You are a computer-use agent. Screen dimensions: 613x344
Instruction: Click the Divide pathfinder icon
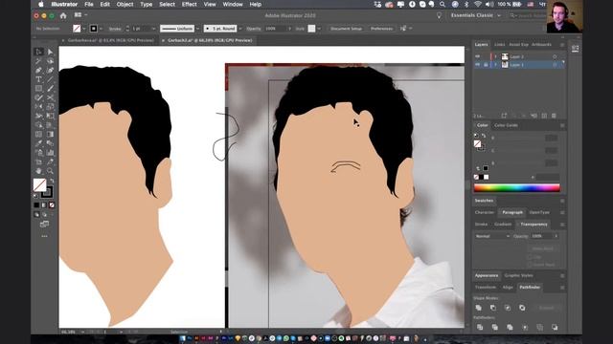480,327
